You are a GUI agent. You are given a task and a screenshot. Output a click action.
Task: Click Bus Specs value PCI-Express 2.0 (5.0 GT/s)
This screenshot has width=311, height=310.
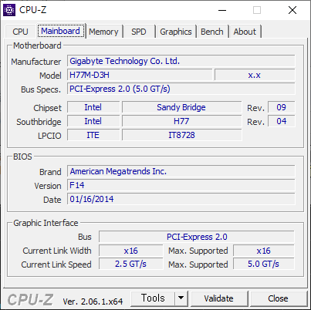coord(181,89)
